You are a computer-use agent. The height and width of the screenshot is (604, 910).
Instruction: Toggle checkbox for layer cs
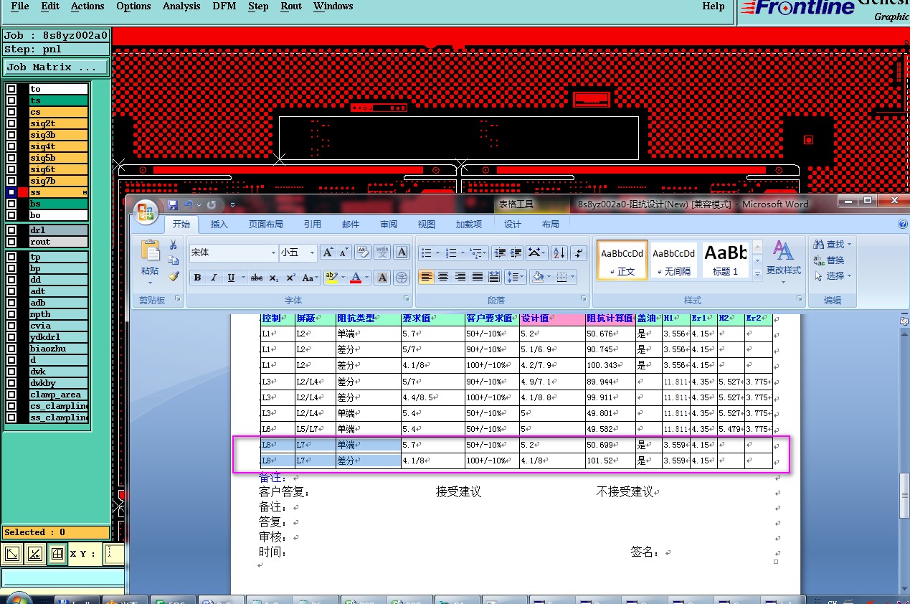pyautogui.click(x=11, y=112)
